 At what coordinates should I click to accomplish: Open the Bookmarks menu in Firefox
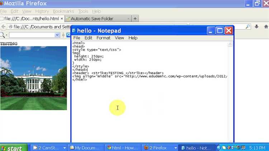pyautogui.click(x=63, y=11)
